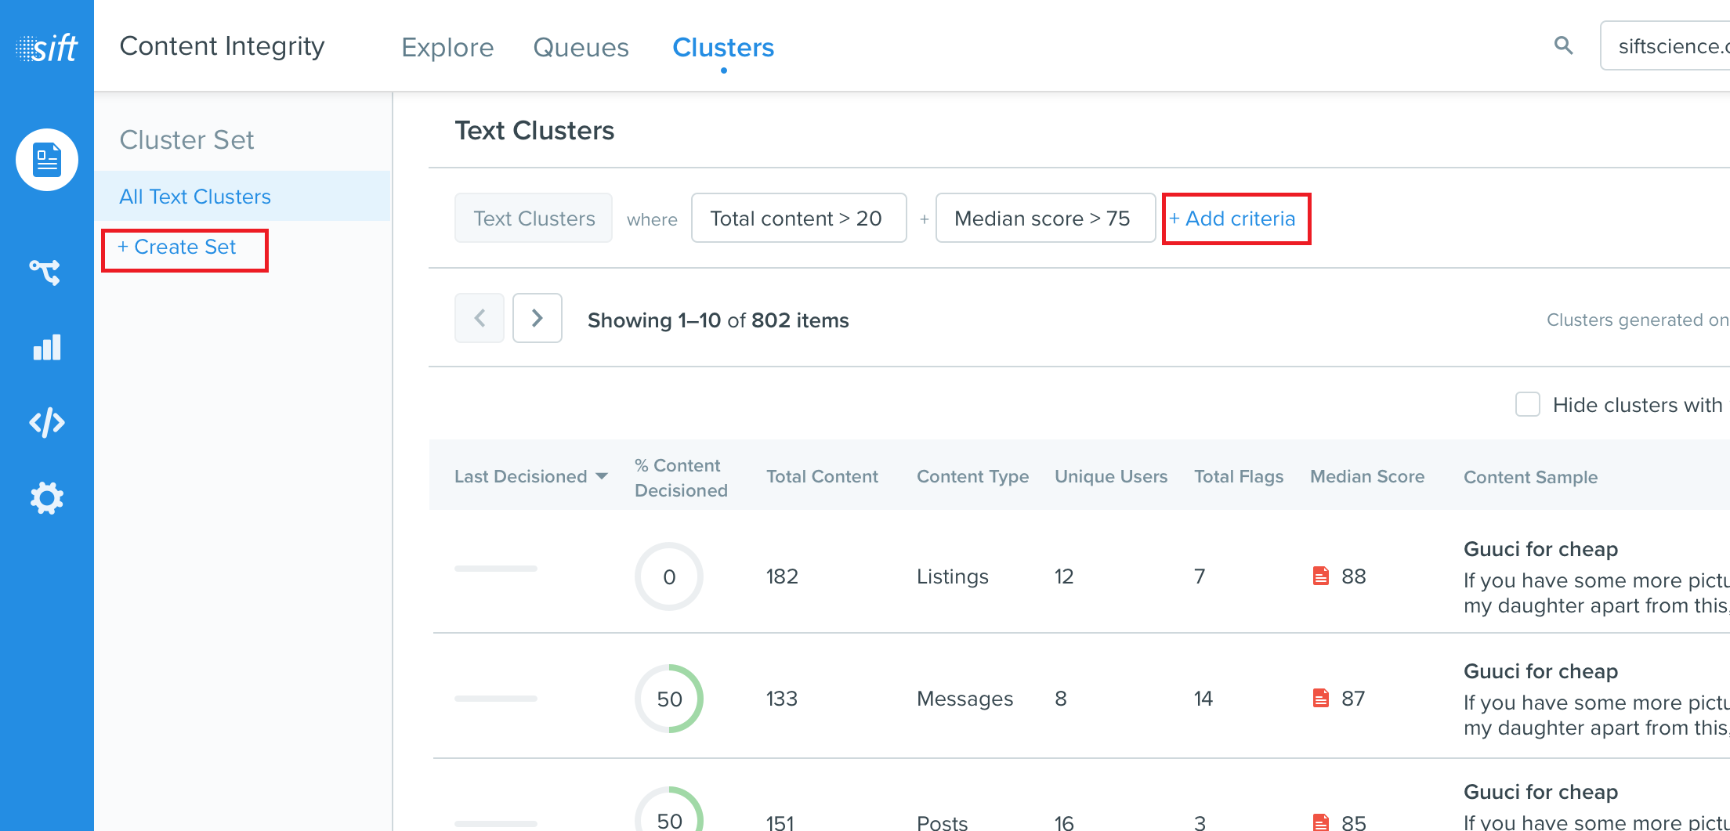The width and height of the screenshot is (1730, 831).
Task: Click the red document icon beside score 88
Action: (x=1321, y=576)
